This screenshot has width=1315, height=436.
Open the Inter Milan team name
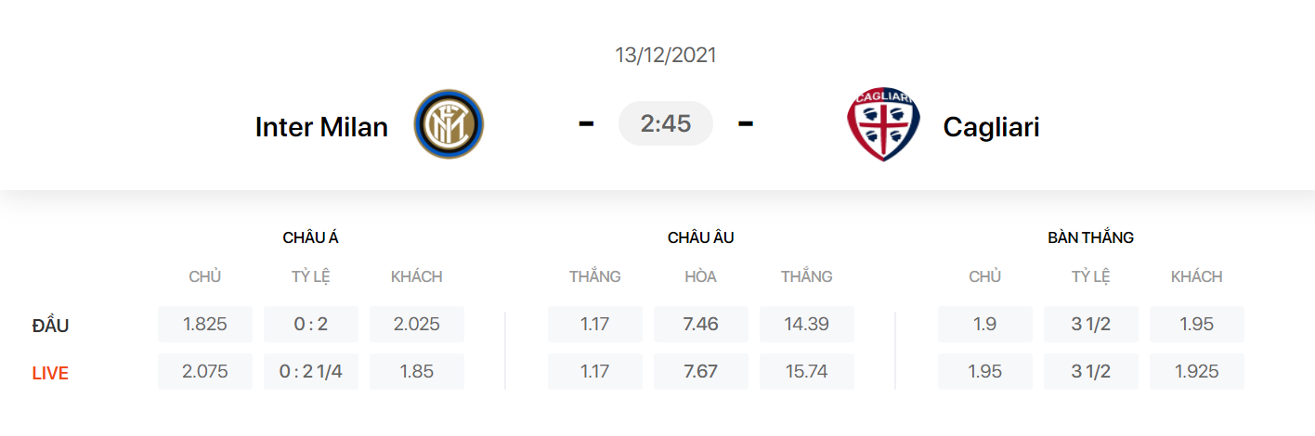pos(321,126)
